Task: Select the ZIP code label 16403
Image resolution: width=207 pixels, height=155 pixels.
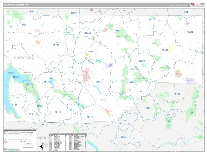Action: [117, 31]
